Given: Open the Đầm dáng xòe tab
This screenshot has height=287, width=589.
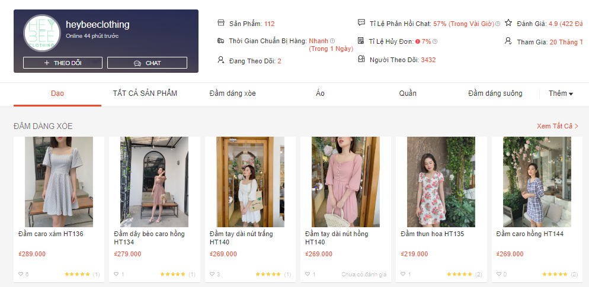Looking at the screenshot, I should 232,93.
